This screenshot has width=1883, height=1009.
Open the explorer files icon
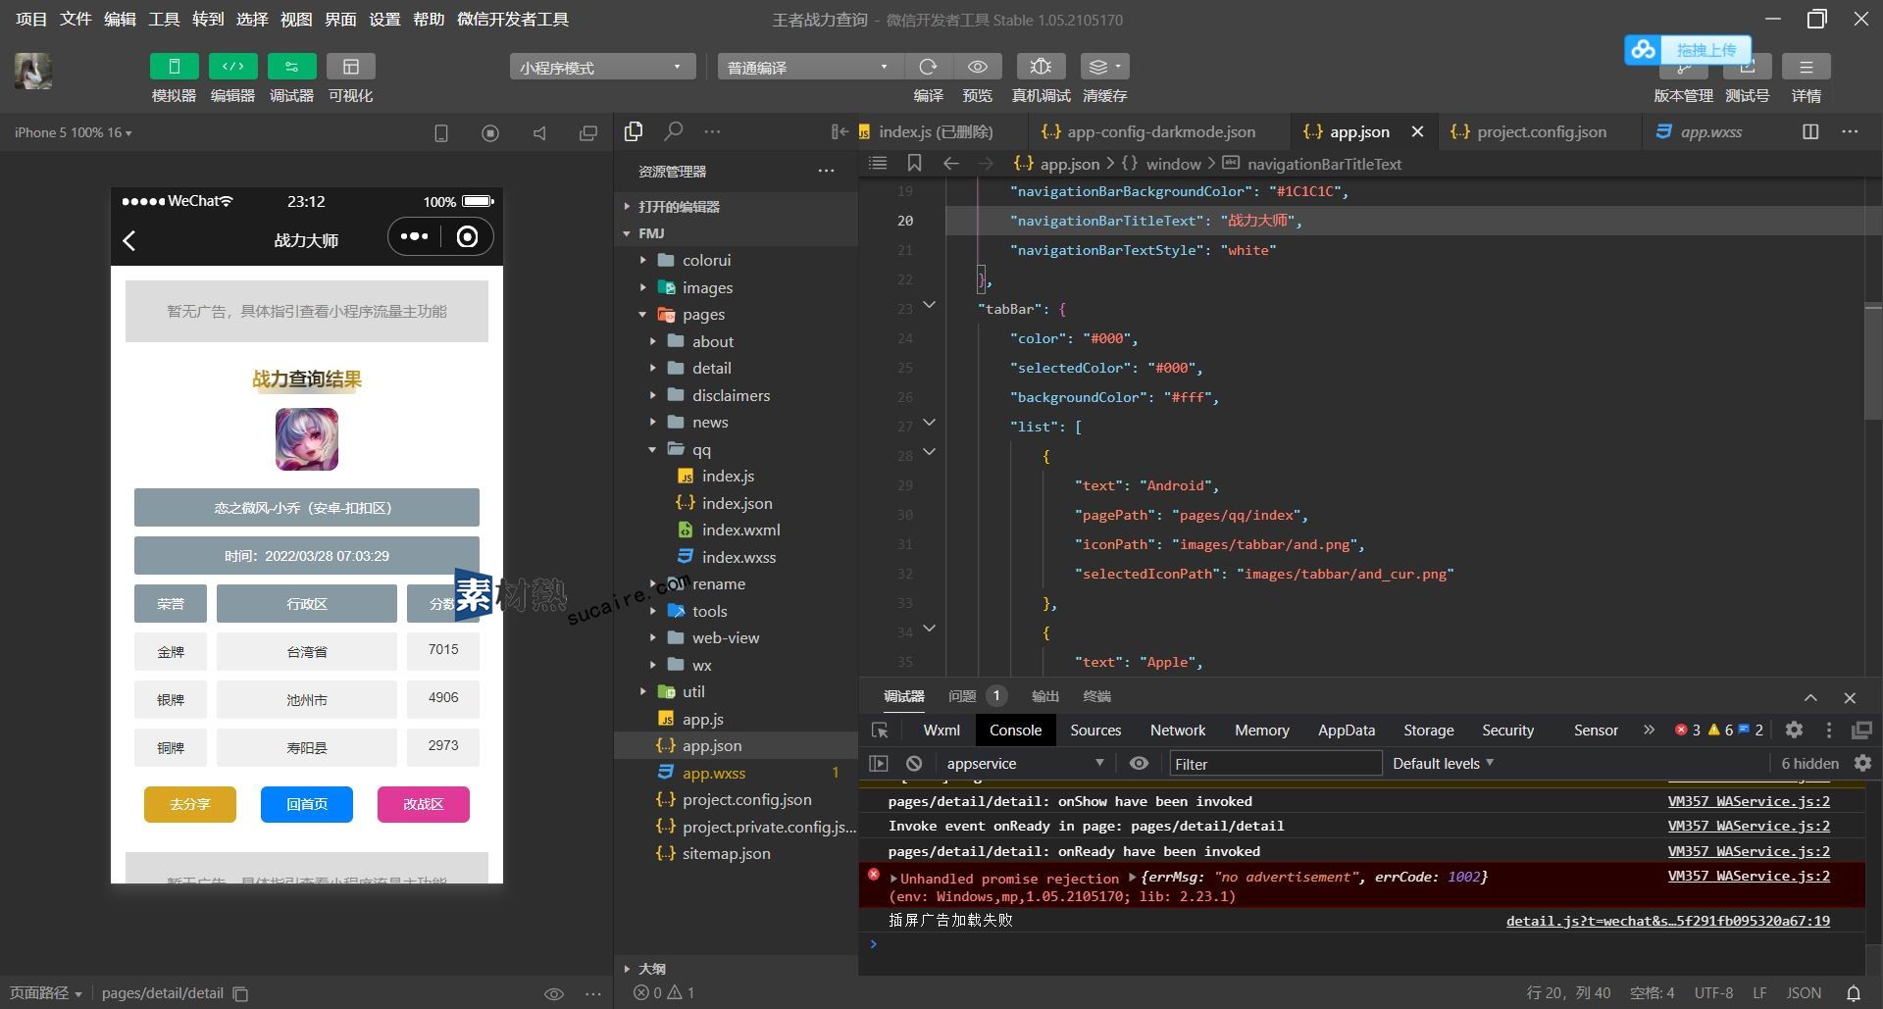(634, 131)
